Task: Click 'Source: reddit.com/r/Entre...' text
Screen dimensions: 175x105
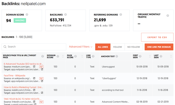Action: coord(18,90)
